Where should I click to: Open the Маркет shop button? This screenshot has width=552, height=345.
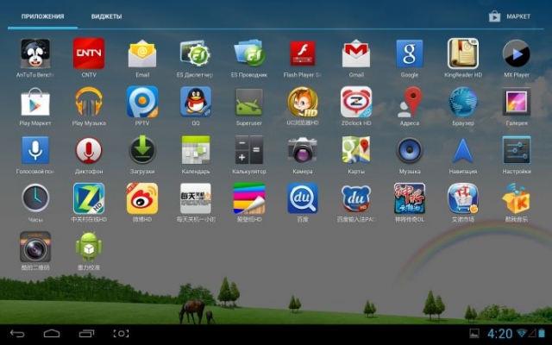pyautogui.click(x=510, y=16)
